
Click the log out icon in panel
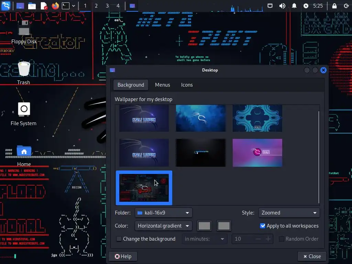click(346, 6)
